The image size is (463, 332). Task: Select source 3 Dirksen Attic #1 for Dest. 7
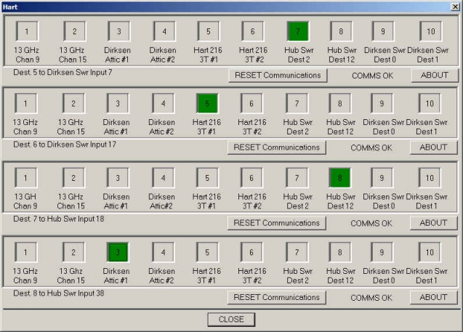click(118, 178)
